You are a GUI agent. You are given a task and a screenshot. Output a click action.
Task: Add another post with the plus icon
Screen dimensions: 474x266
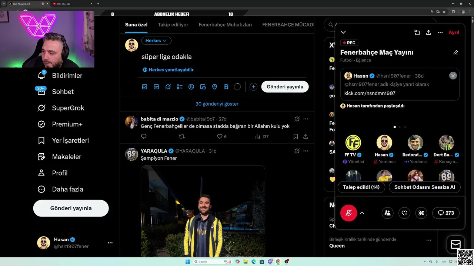pos(253,87)
